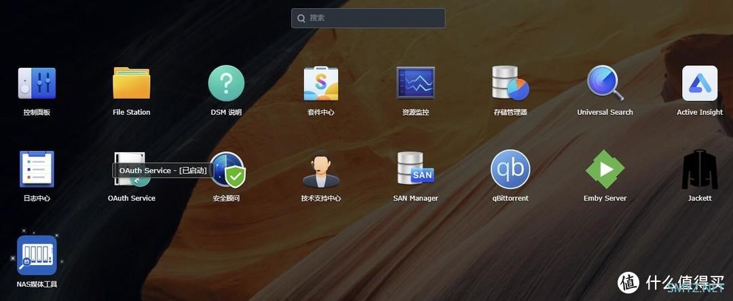Click the 存储管理器 label text
The height and width of the screenshot is (301, 733).
pyautogui.click(x=510, y=112)
